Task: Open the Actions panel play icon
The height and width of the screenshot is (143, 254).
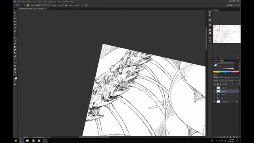Action: click(210, 15)
